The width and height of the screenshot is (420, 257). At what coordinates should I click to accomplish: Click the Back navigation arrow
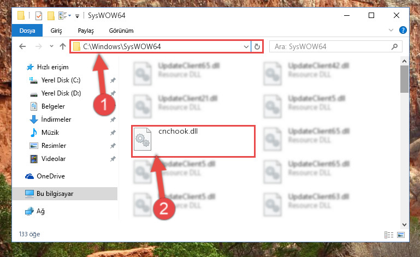22,46
